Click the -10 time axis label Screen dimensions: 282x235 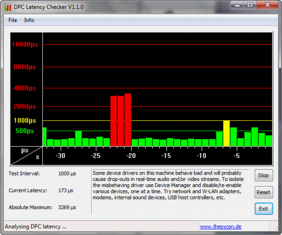click(201, 155)
